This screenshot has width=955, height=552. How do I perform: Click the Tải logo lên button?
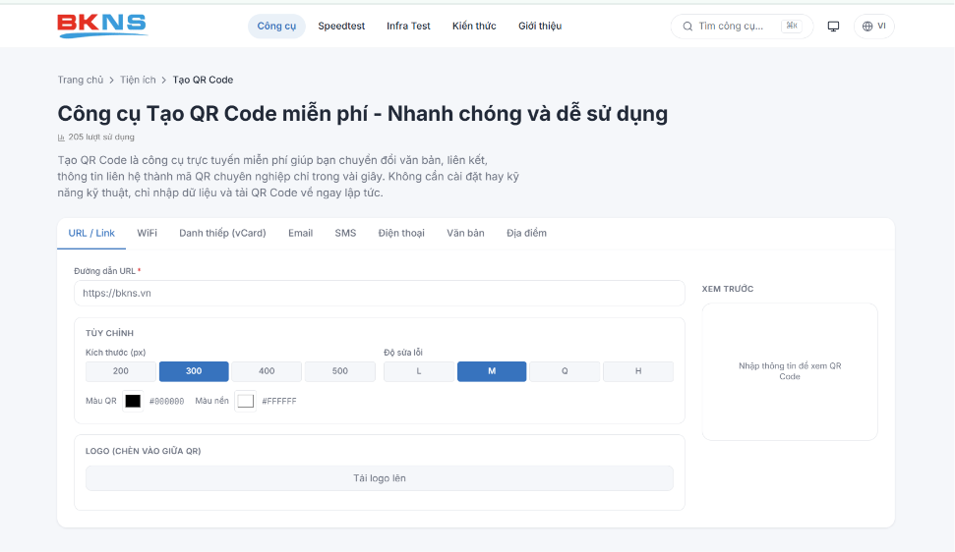point(380,478)
